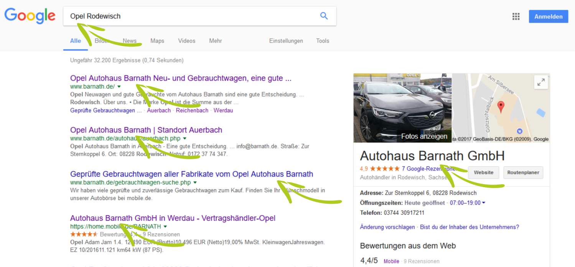Click the Routenplaner button

(x=523, y=173)
